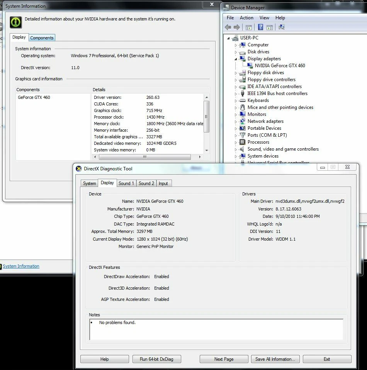Screen dimensions: 367x370
Task: Switch to the Sound 1 tab
Action: tap(126, 183)
